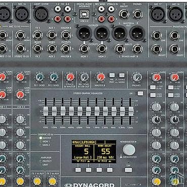The image size is (187, 187).
Task: Select the red 2TRACK to MASTER knob
Action: click(x=70, y=77)
